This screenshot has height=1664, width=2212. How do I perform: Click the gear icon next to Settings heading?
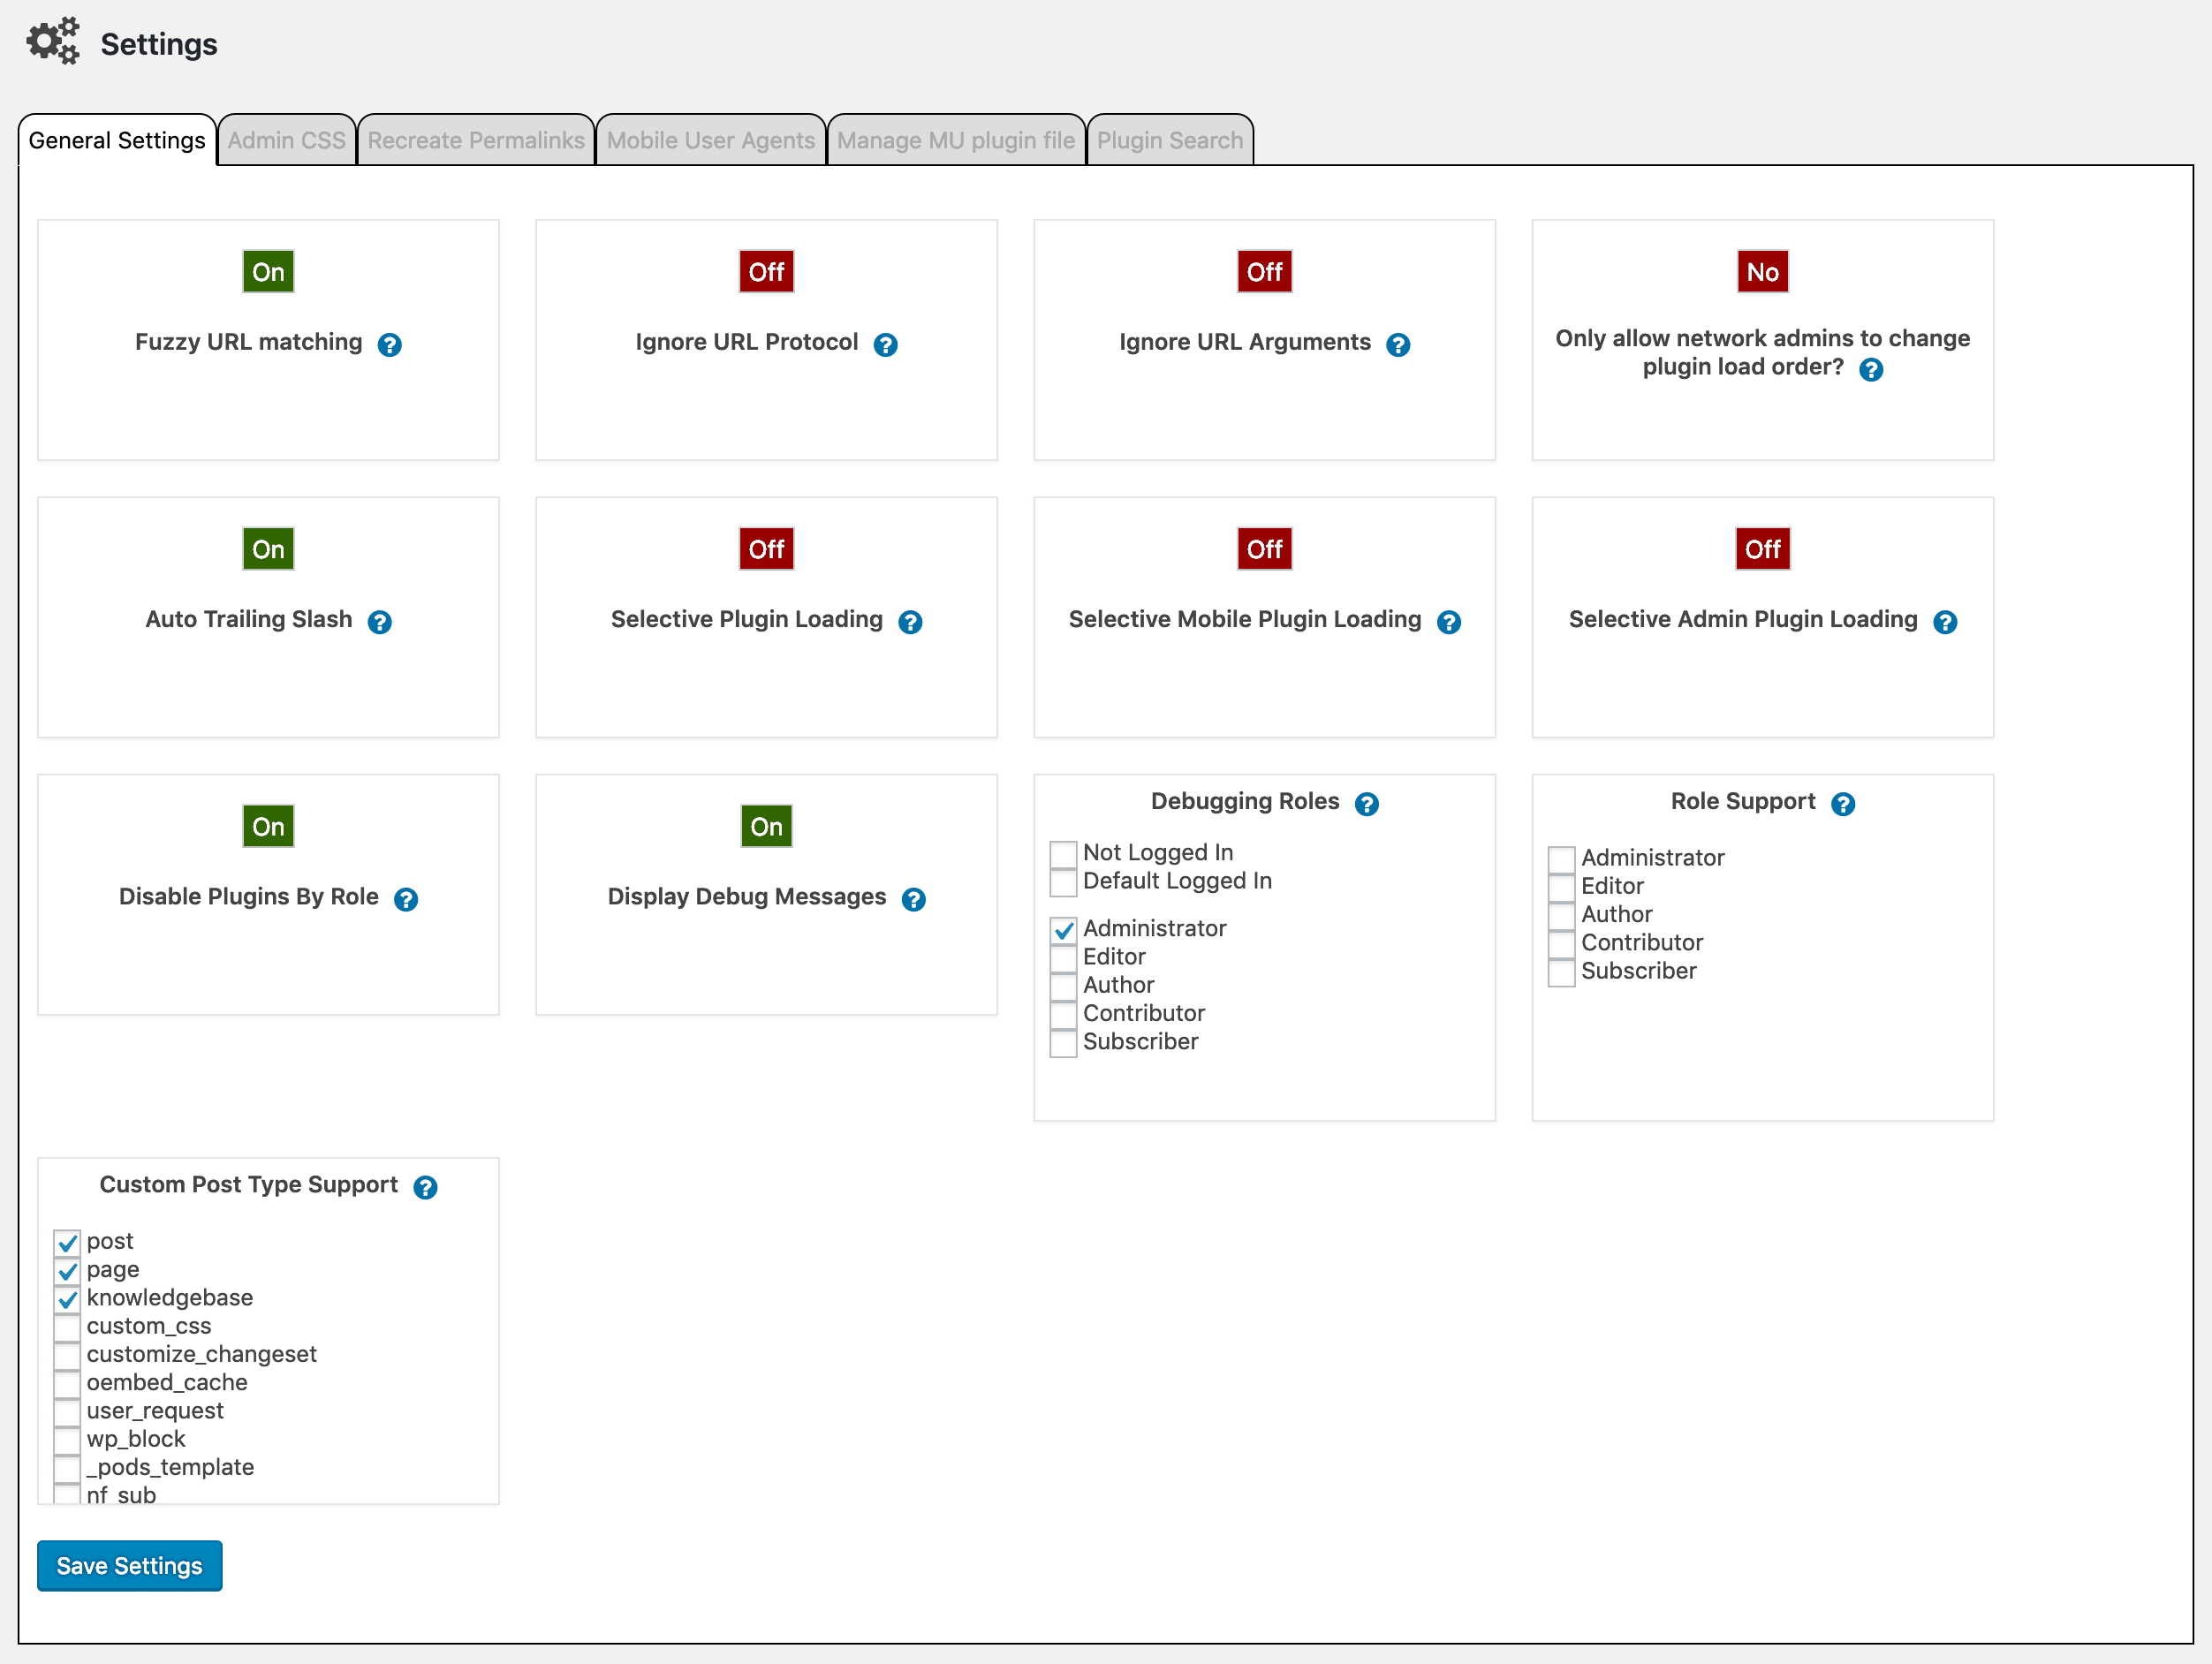point(52,41)
